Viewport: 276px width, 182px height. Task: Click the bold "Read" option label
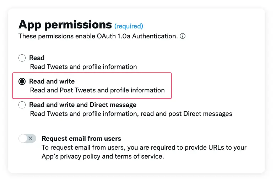37,58
